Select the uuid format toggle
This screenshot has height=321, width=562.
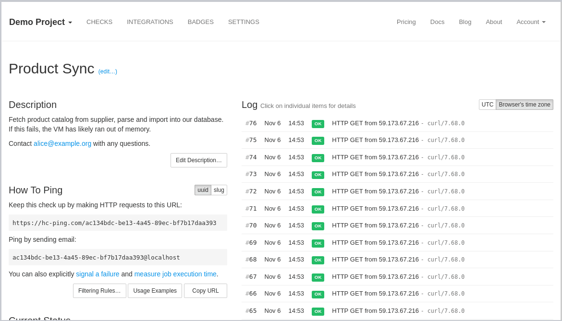point(203,190)
